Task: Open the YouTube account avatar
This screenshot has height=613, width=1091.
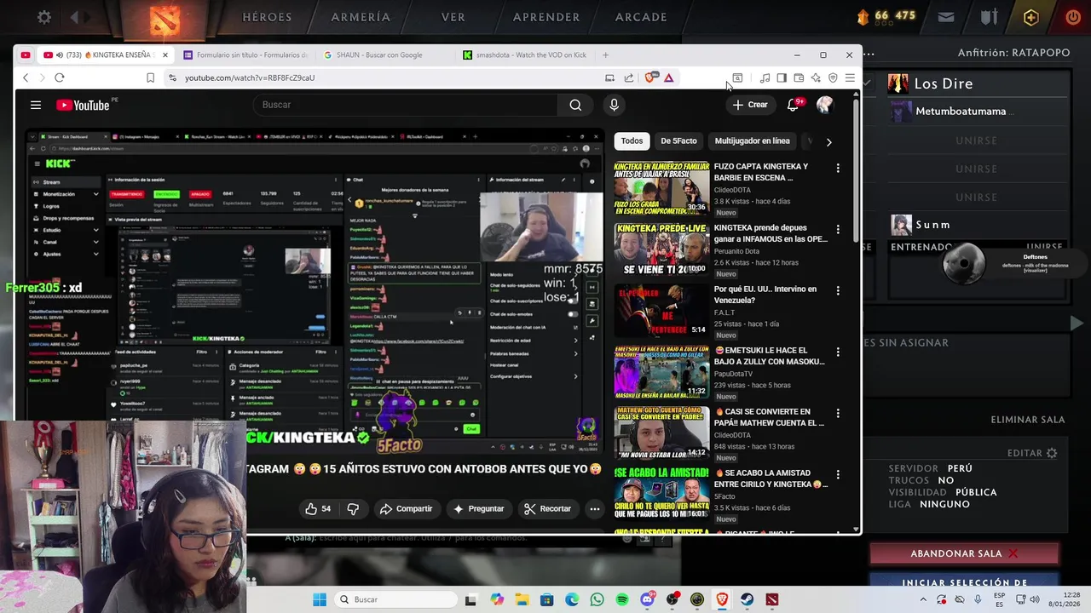Action: point(824,105)
